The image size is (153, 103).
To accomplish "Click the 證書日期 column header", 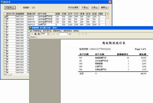I will [32, 14].
